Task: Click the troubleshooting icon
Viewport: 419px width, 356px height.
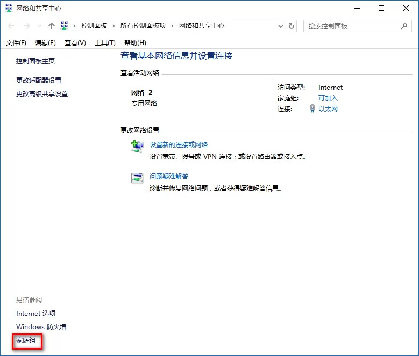Action: point(137,178)
